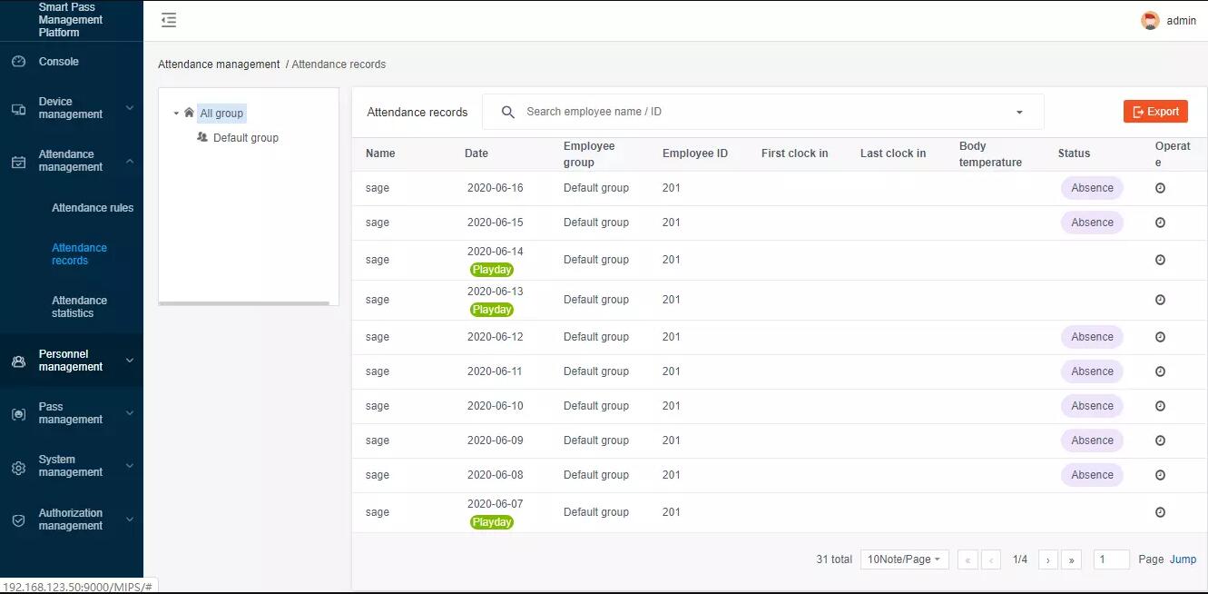Click Playday badge under 2020-06-07
The height and width of the screenshot is (594, 1208).
(x=492, y=522)
